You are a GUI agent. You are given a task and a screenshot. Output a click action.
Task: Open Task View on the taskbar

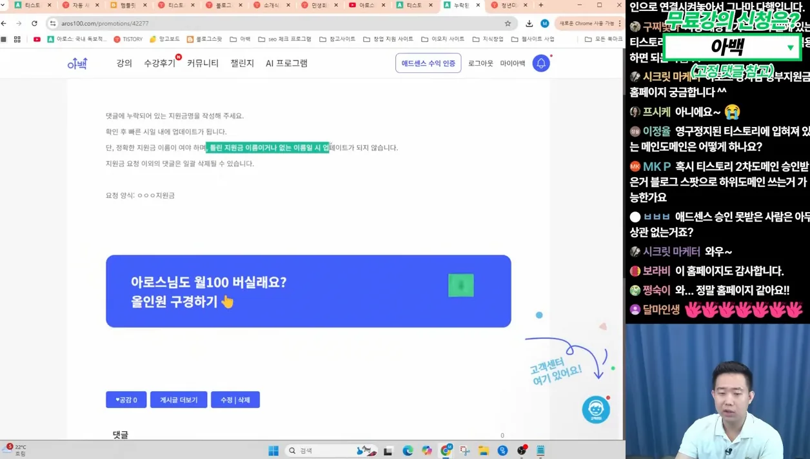[388, 451]
